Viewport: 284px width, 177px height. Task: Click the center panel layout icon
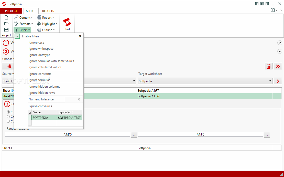[x=262, y=4]
